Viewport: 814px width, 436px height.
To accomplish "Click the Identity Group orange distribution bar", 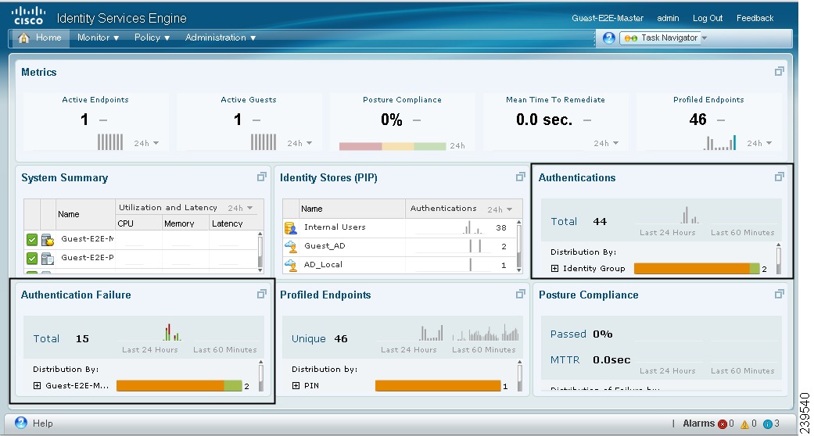I will 691,268.
